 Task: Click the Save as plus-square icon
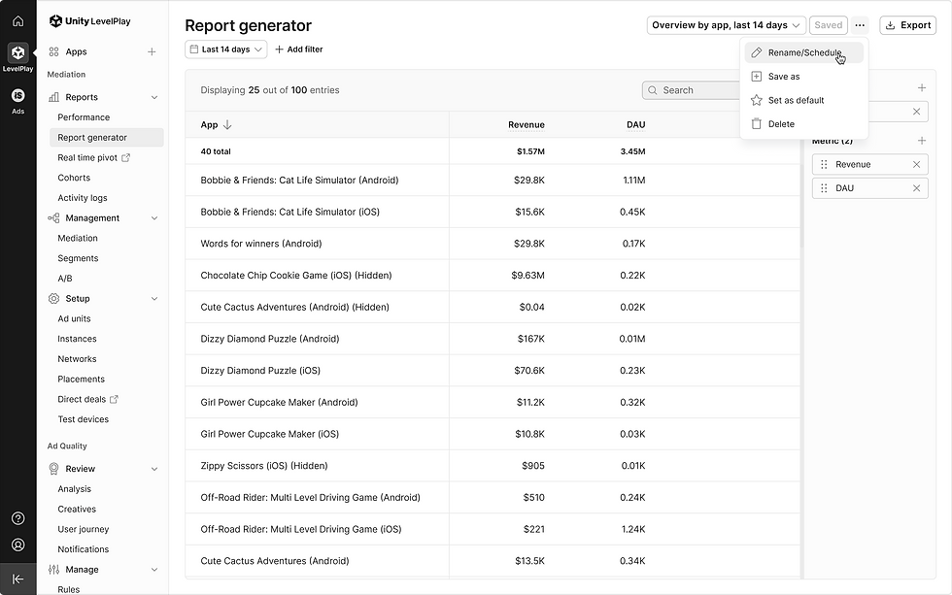click(757, 77)
